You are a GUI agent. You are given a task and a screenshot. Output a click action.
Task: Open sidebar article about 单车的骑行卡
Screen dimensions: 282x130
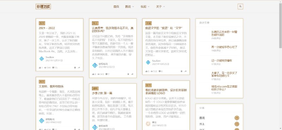[x=224, y=74]
